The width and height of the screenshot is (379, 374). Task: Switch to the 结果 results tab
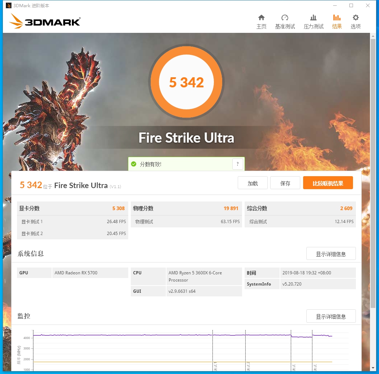(x=337, y=22)
